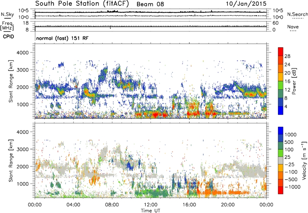
Task: Pick the light green 12–16 dB segment
Action: coord(281,85)
